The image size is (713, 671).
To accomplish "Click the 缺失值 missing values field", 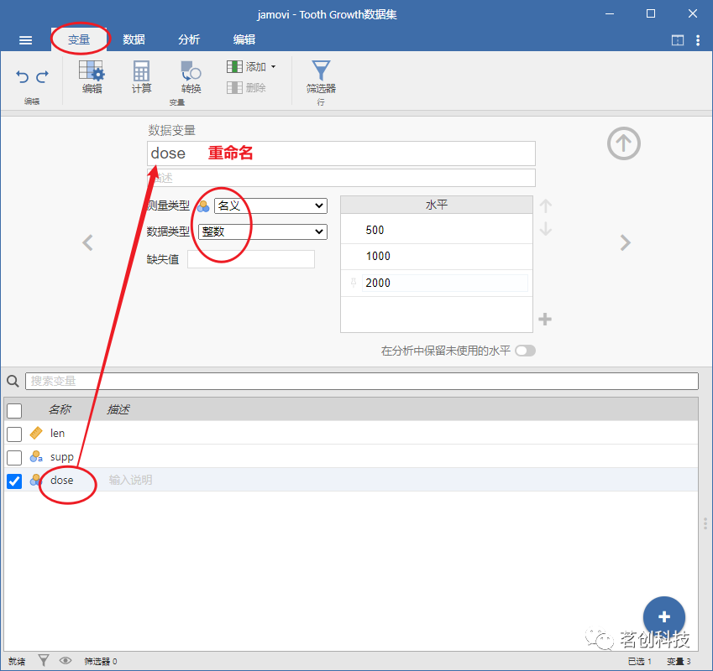I will [251, 259].
